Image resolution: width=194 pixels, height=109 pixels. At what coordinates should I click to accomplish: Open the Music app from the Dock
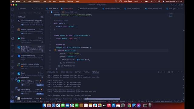[x=109, y=105]
